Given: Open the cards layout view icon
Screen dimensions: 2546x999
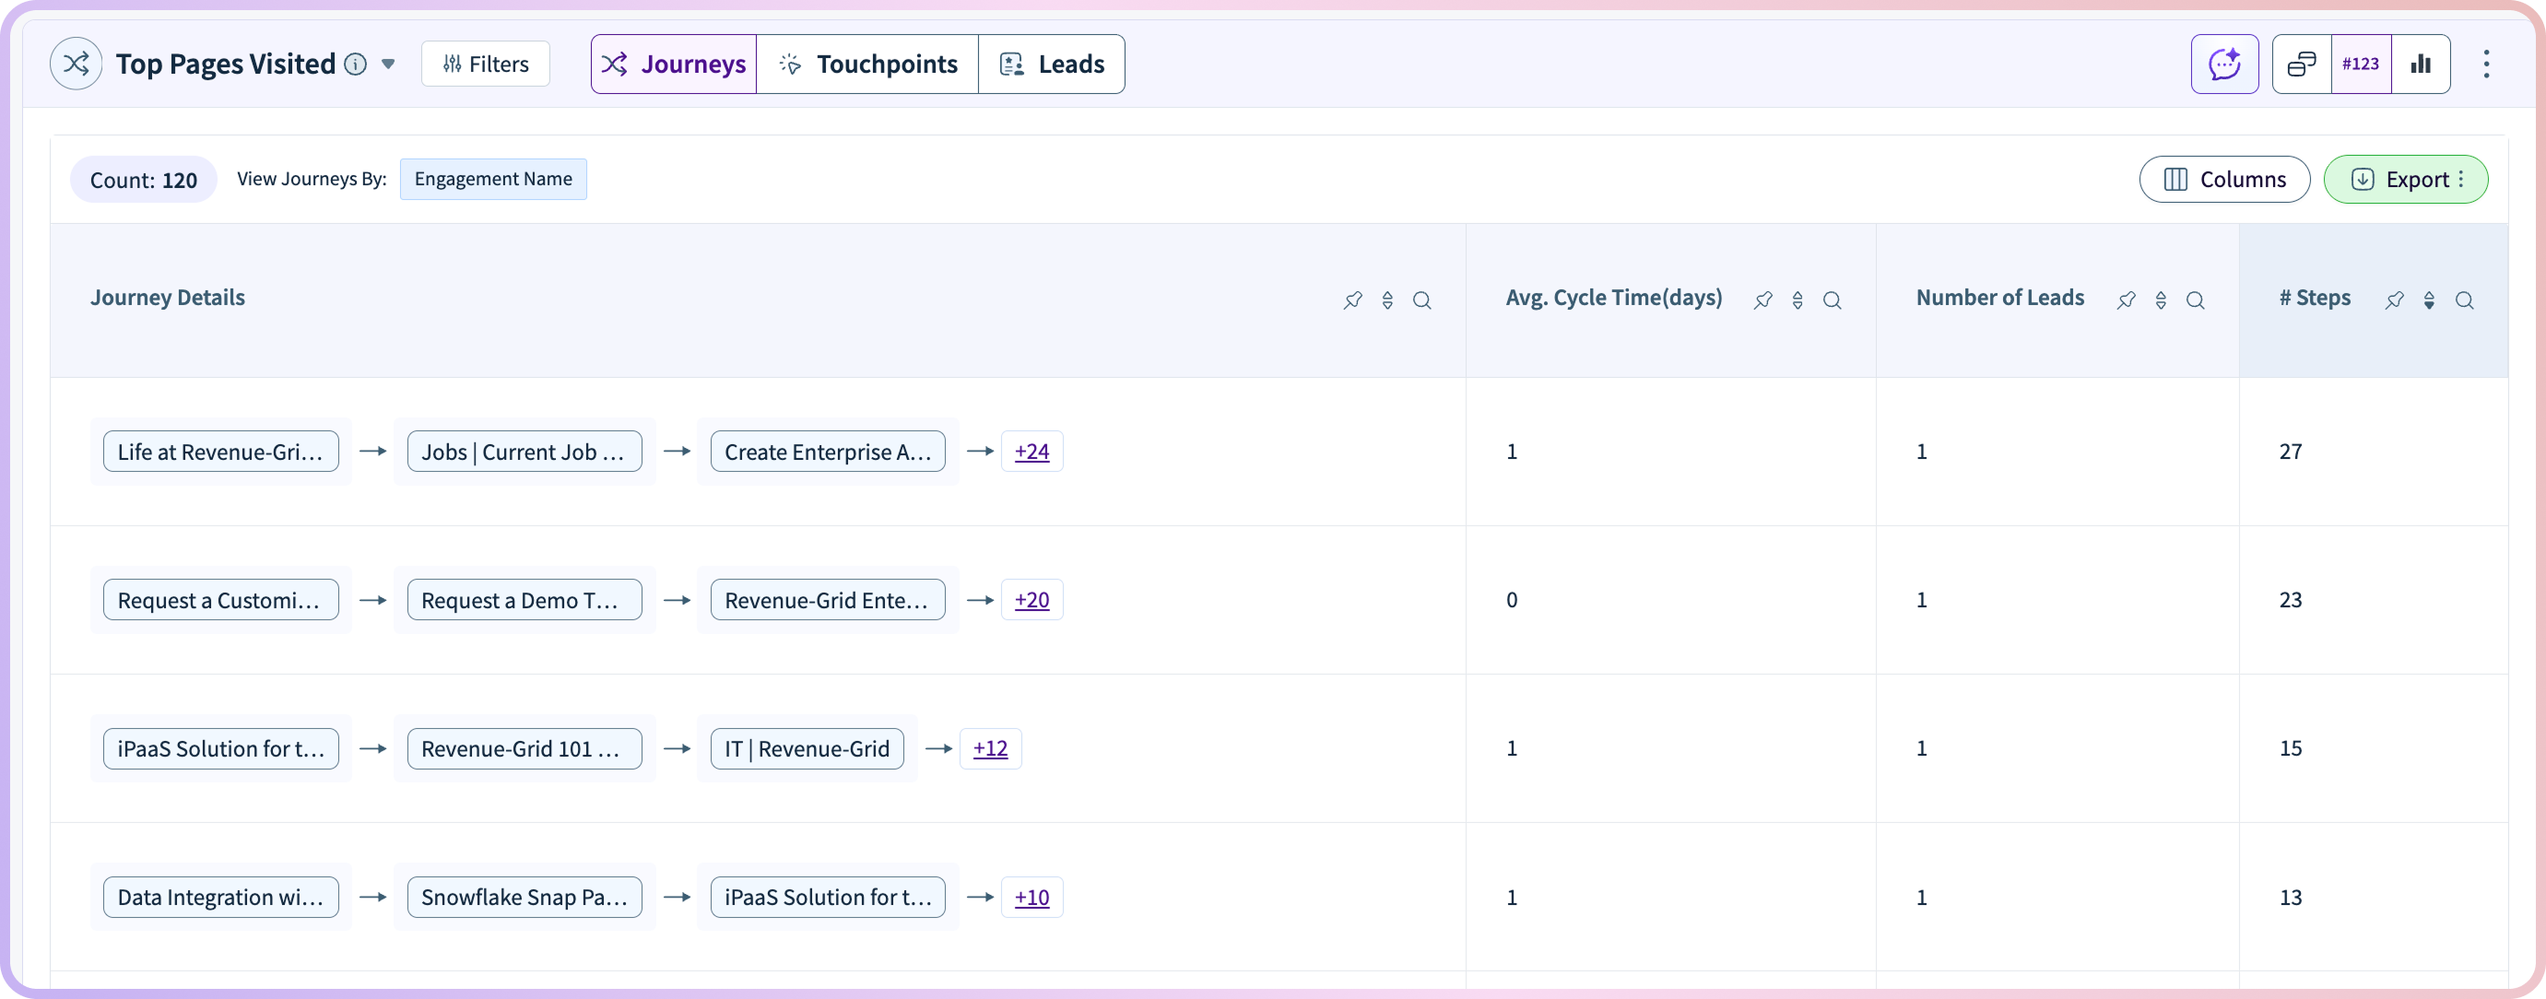Looking at the screenshot, I should coord(2301,65).
